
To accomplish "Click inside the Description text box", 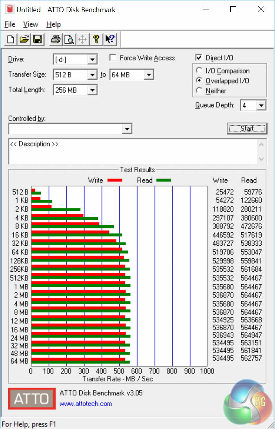I will 133,152.
